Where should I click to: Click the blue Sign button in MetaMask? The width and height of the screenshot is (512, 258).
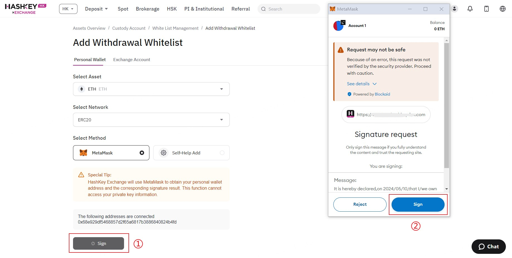click(418, 204)
